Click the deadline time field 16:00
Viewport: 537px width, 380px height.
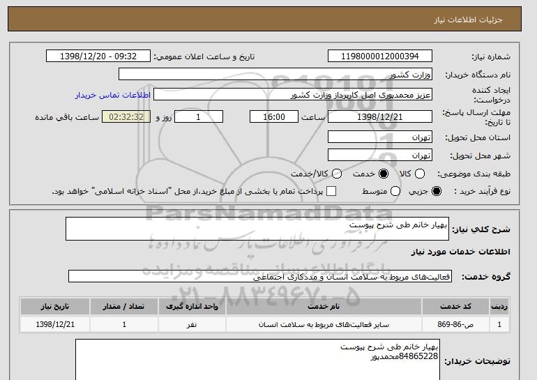pyautogui.click(x=274, y=116)
